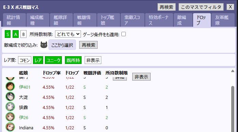Sort by the 艦娘 column header

click(23, 73)
